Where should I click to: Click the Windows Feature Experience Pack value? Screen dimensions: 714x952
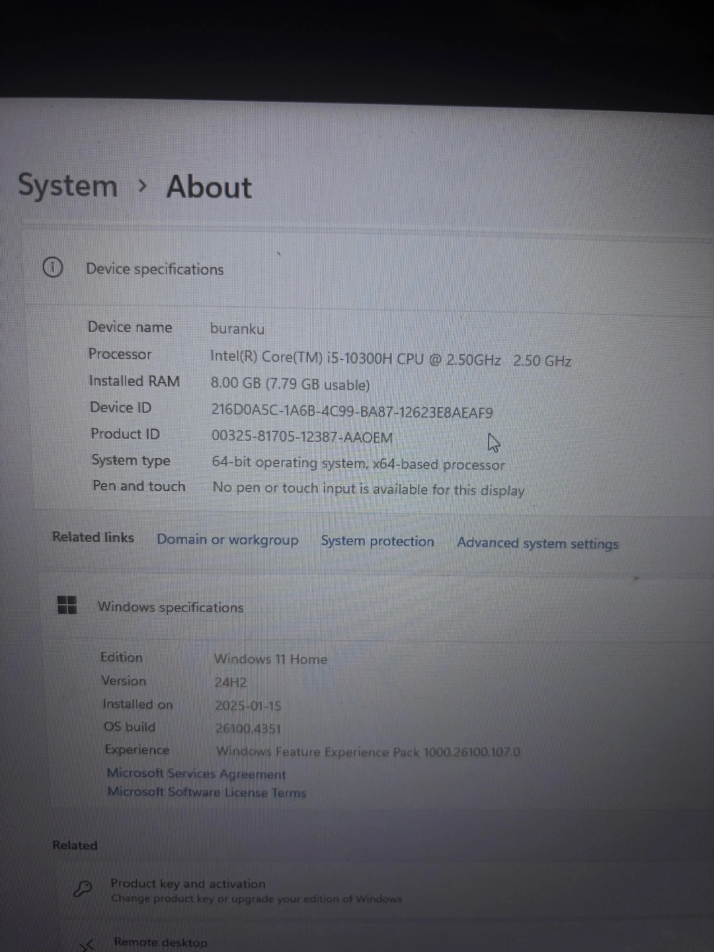(x=368, y=752)
